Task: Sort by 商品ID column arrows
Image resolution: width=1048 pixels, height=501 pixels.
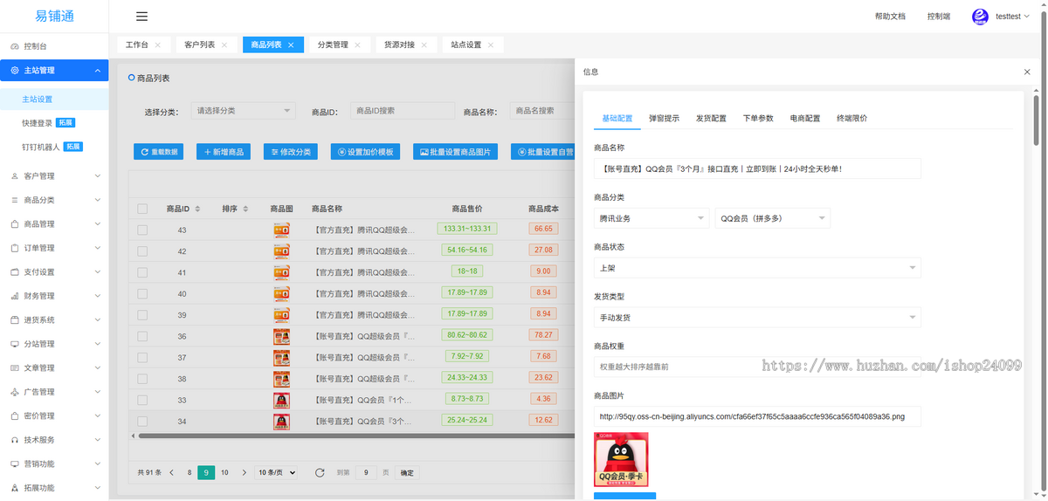Action: [x=197, y=209]
